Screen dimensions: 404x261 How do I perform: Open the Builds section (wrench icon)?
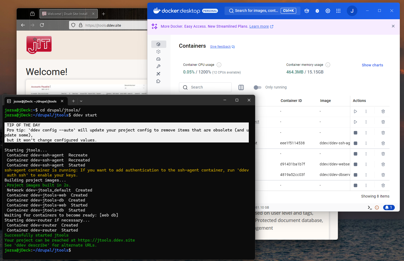coord(158,66)
